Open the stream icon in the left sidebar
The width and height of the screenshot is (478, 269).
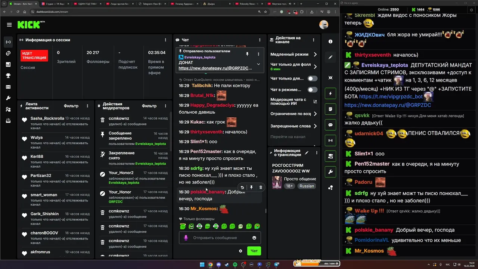click(x=8, y=42)
